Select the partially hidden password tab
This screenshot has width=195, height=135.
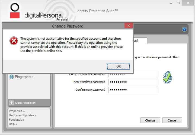(140, 40)
